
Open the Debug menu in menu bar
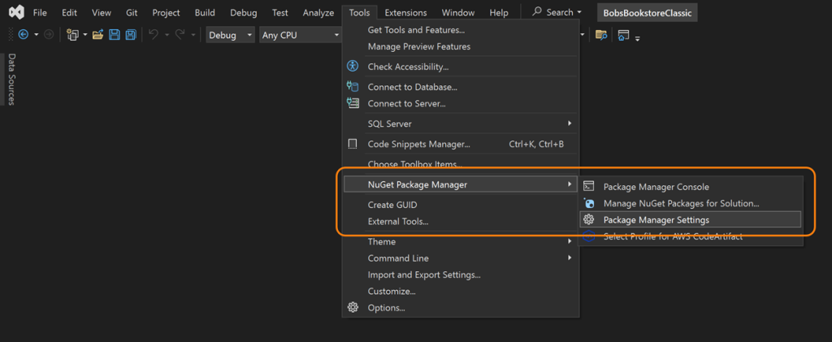244,12
